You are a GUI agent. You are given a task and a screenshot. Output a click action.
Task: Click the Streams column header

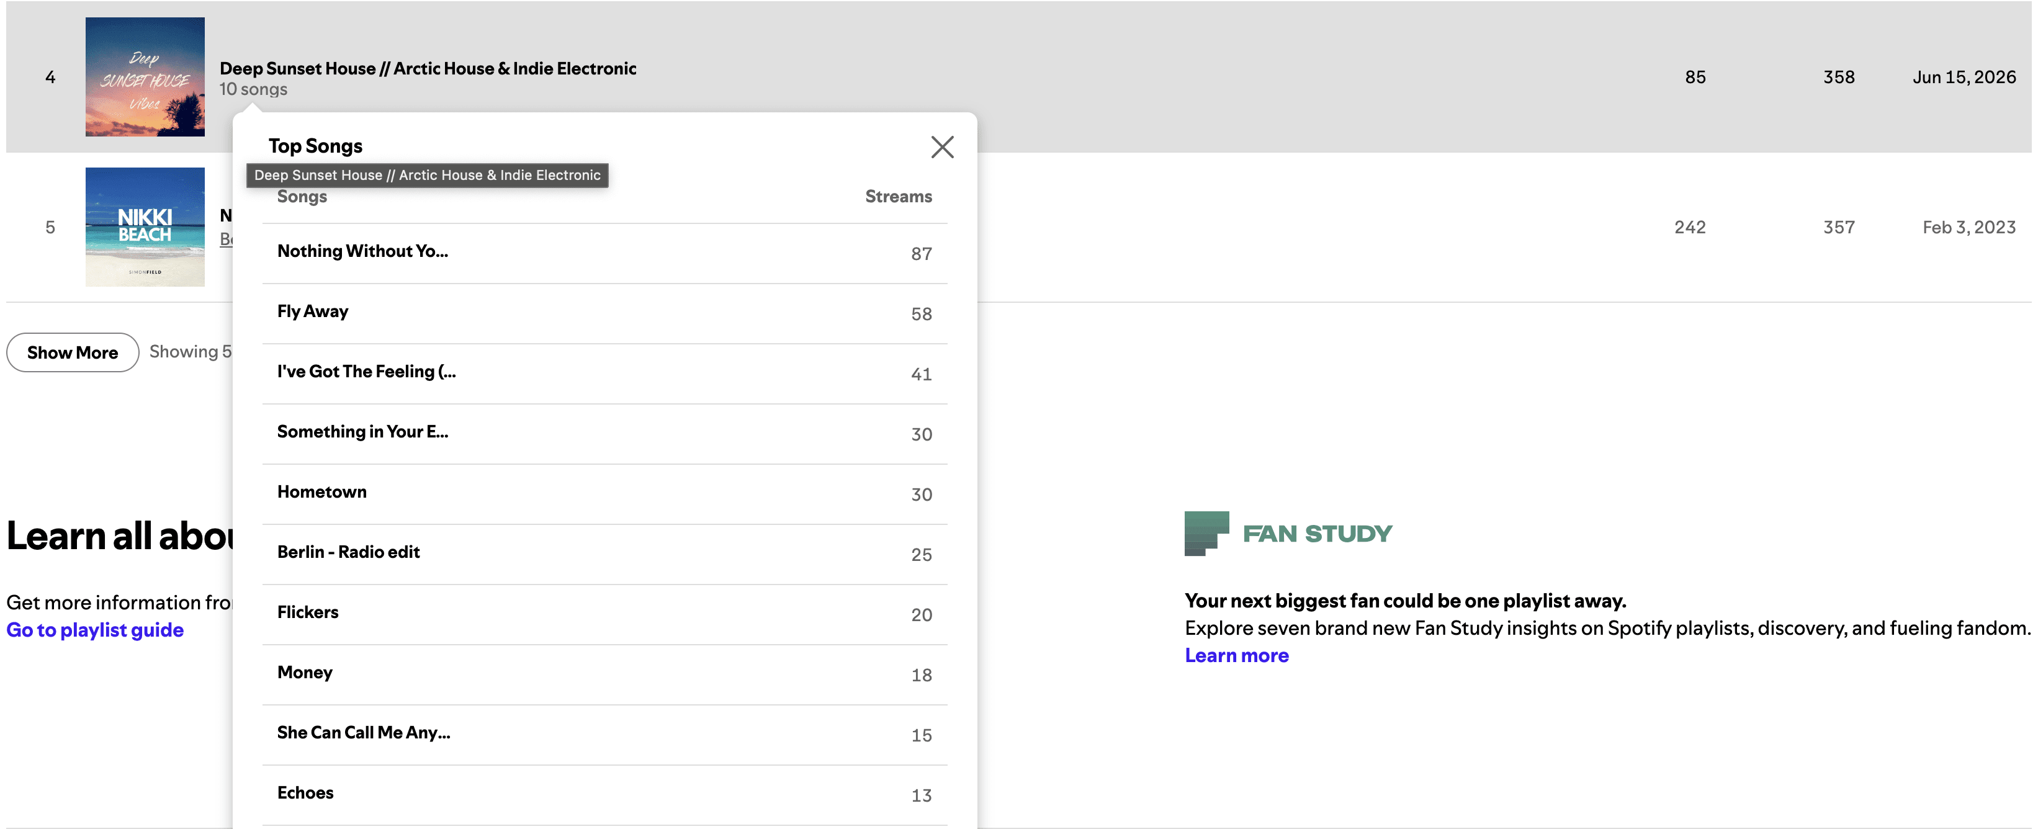898,196
